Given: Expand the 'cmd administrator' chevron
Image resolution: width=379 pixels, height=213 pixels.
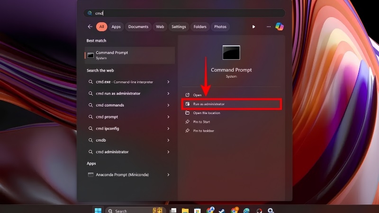Looking at the screenshot, I should (x=168, y=152).
